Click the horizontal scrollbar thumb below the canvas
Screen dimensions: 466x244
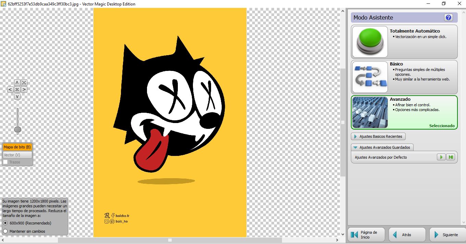click(170, 240)
